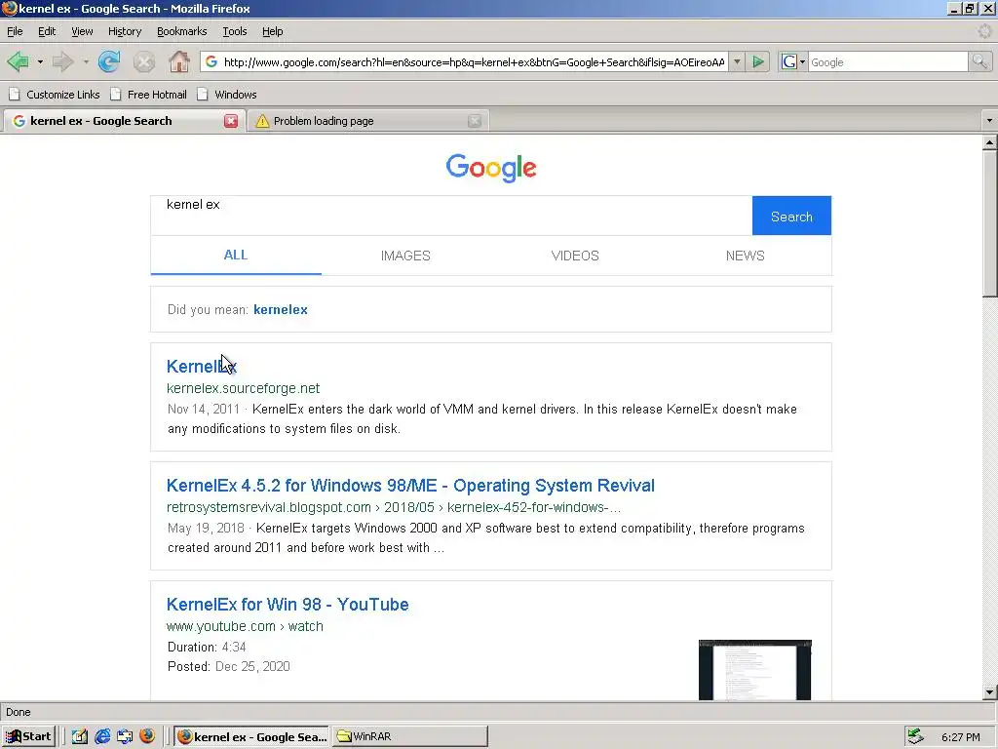Open the File menu
Viewport: 998px width, 749px height.
pyautogui.click(x=15, y=31)
